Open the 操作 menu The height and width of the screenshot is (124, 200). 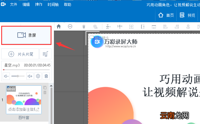coord(39,4)
